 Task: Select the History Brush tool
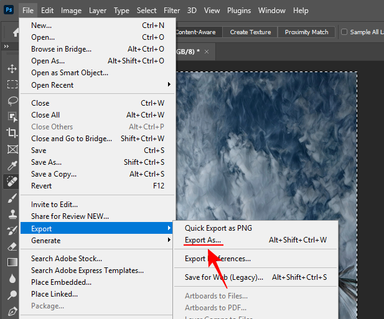click(x=12, y=230)
